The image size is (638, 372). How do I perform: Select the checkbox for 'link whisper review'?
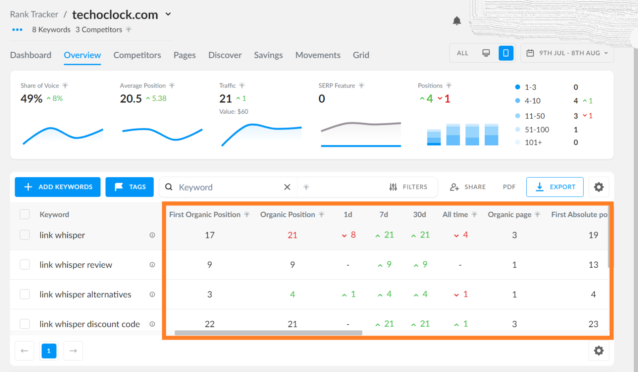point(25,265)
